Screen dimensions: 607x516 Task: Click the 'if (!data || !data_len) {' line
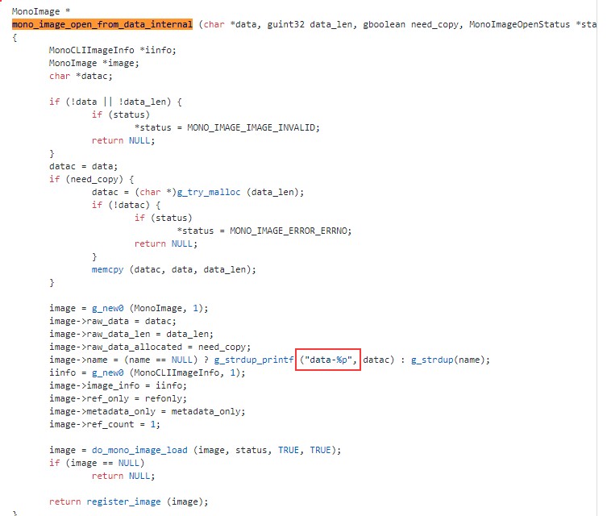pos(115,102)
